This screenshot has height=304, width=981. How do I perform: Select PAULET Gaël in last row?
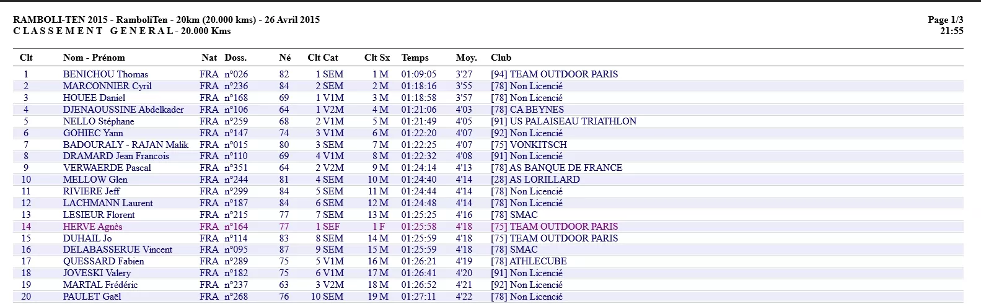coord(92,297)
